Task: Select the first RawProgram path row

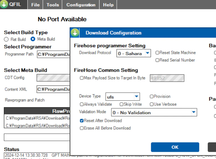Action: coord(37,118)
